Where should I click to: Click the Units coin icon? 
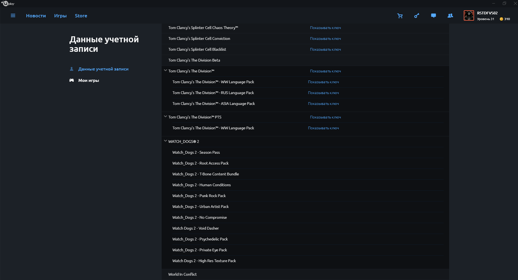tap(501, 19)
